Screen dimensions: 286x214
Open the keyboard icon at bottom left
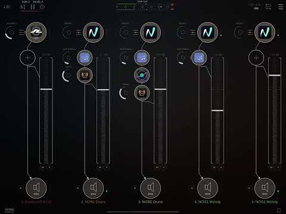(10, 210)
